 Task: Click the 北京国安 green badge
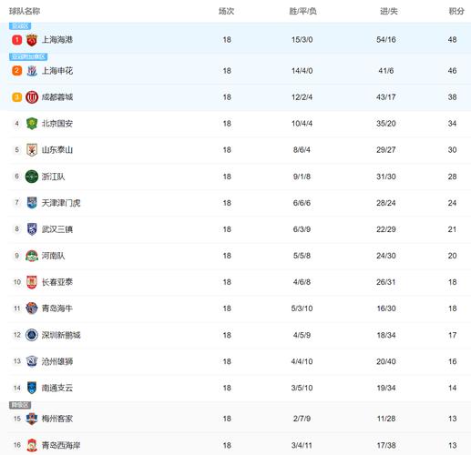pyautogui.click(x=32, y=124)
